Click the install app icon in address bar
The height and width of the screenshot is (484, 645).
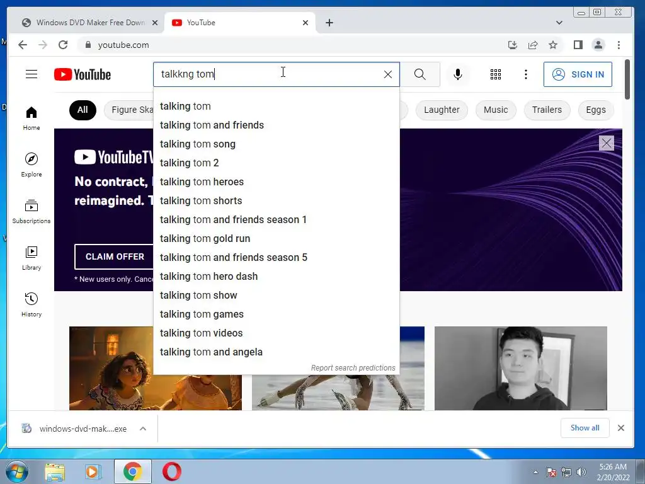pos(513,45)
